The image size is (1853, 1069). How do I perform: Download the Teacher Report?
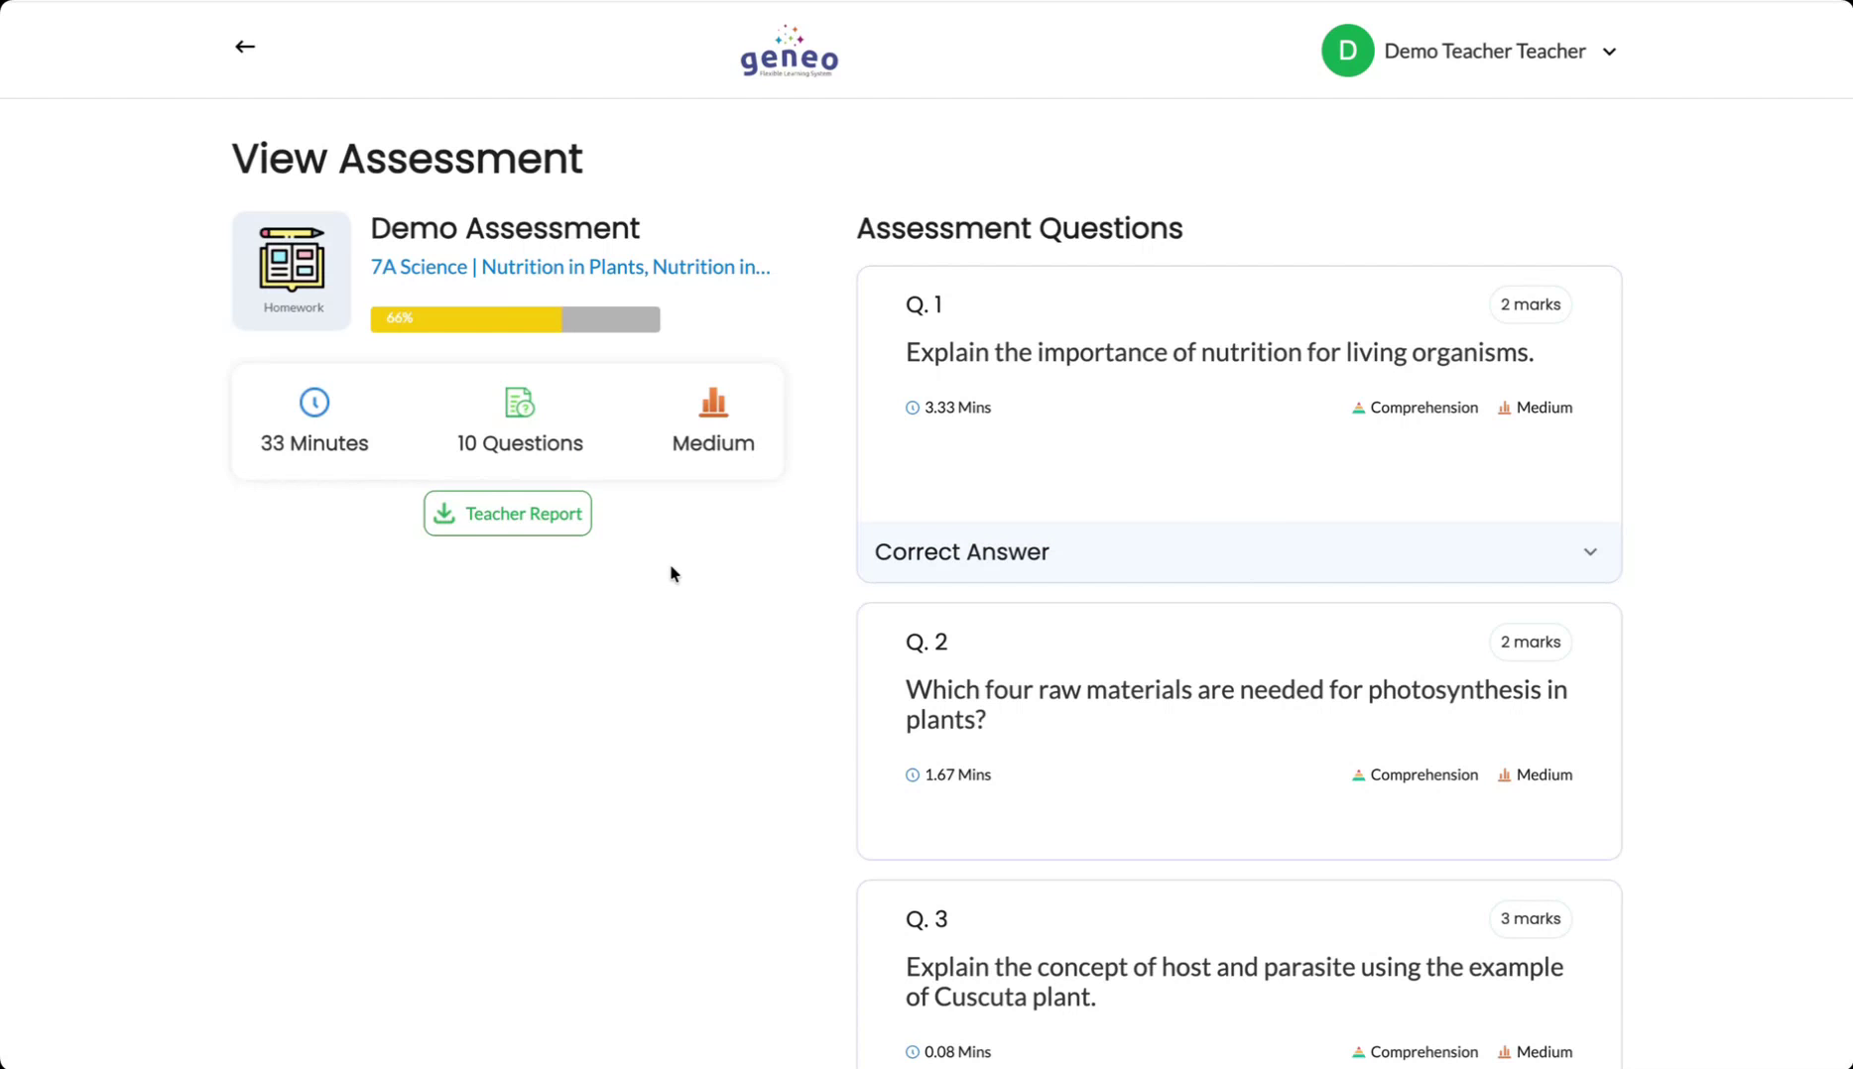pos(508,514)
